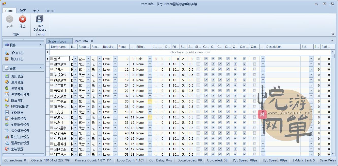Screen dimensions: 338x166
Task: Switch to the Export ribbon tab
Action: coord(50,11)
